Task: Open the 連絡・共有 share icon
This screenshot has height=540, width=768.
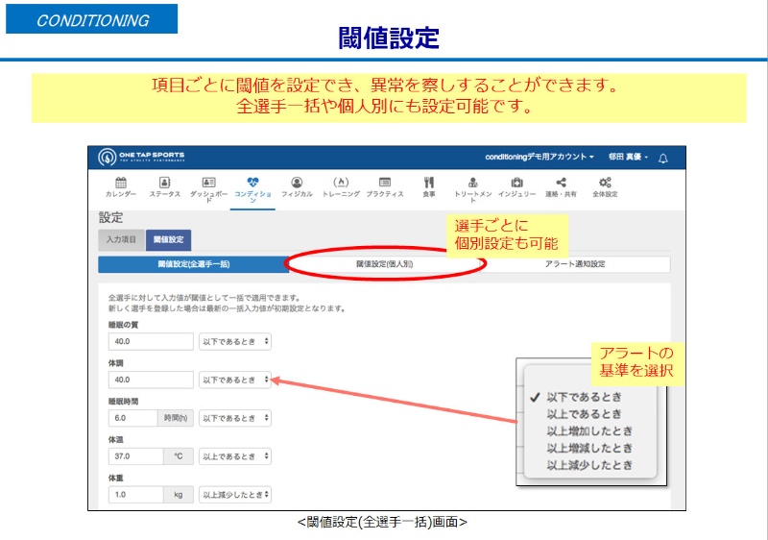Action: coord(561,183)
